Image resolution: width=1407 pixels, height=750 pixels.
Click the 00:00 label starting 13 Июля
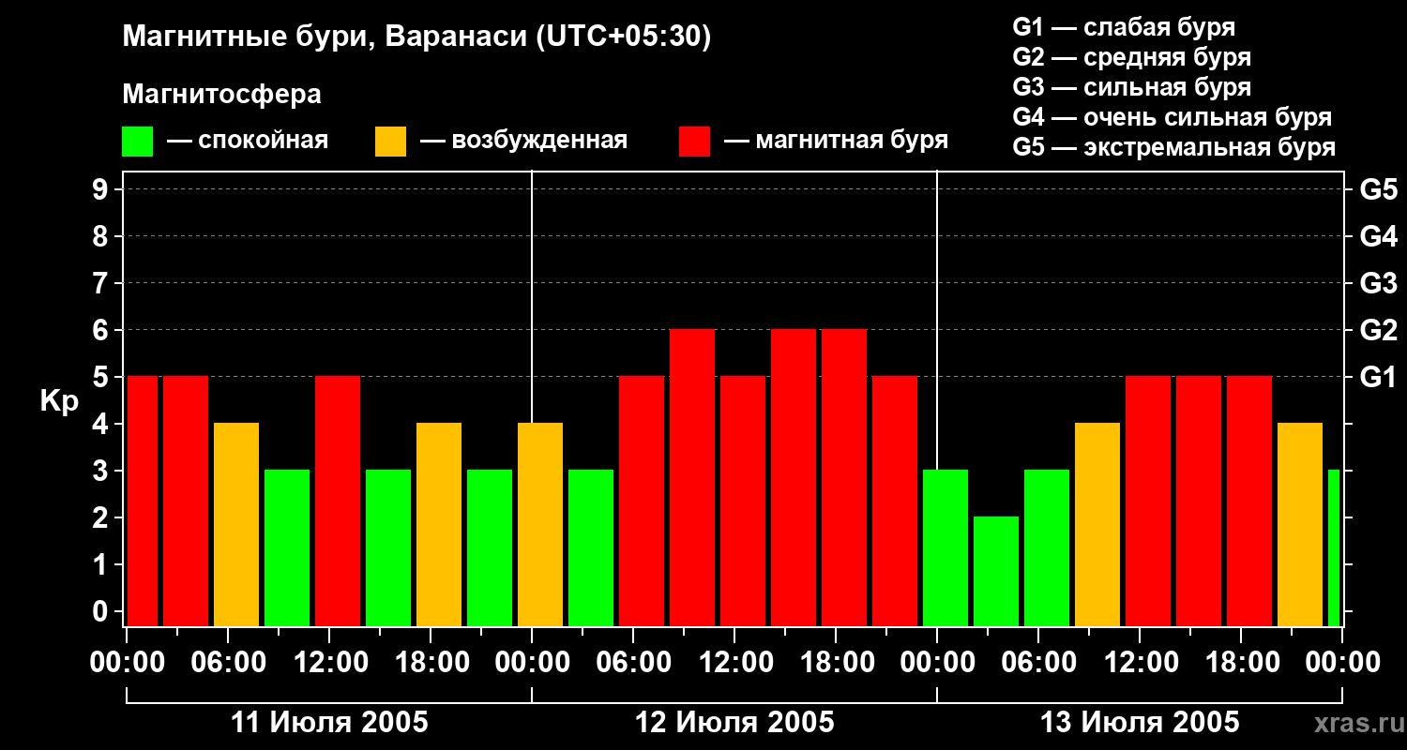tap(937, 663)
